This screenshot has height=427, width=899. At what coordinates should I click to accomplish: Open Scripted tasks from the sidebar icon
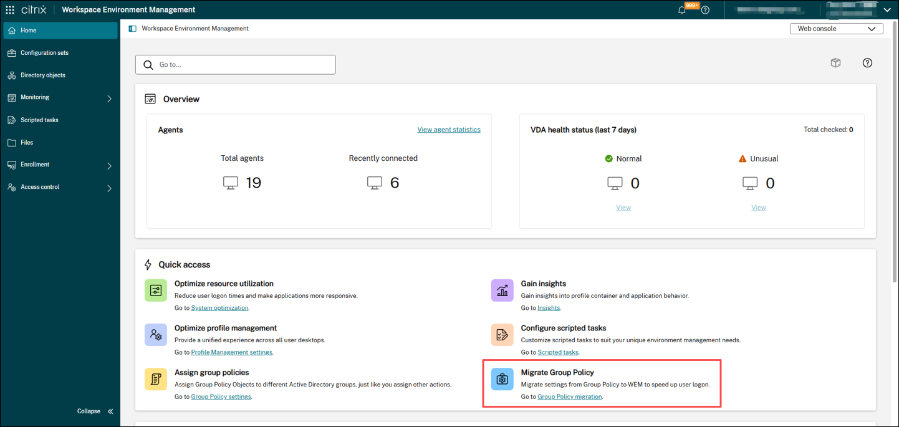tap(12, 120)
